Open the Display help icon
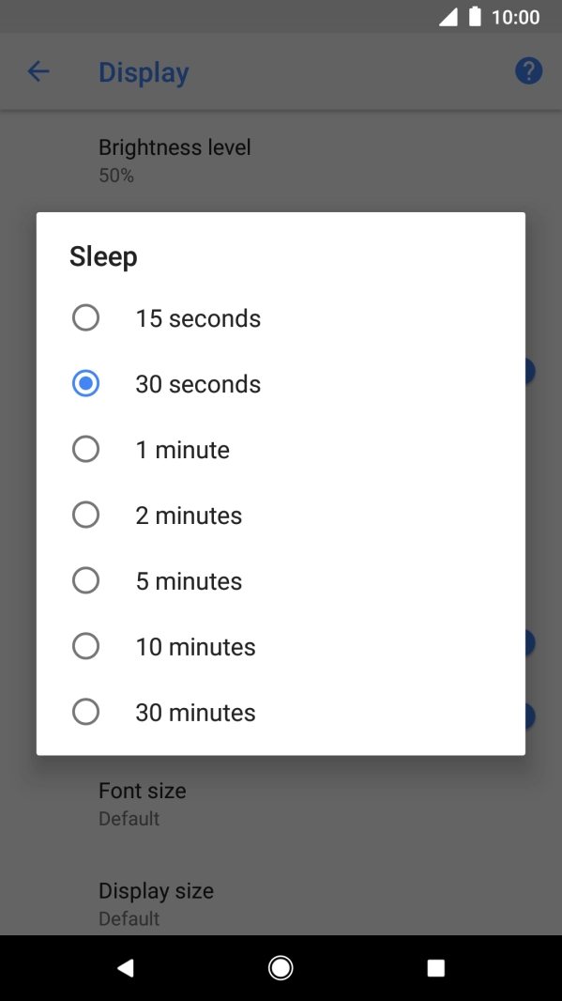 tap(528, 70)
